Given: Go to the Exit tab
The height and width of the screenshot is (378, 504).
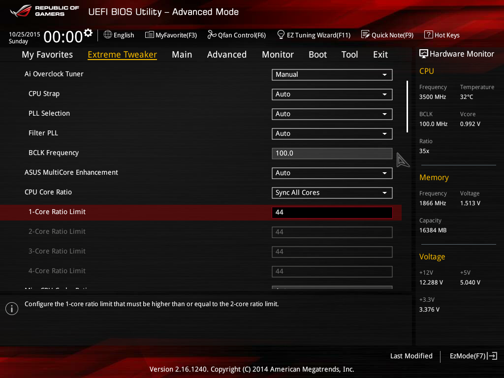Looking at the screenshot, I should pos(380,55).
